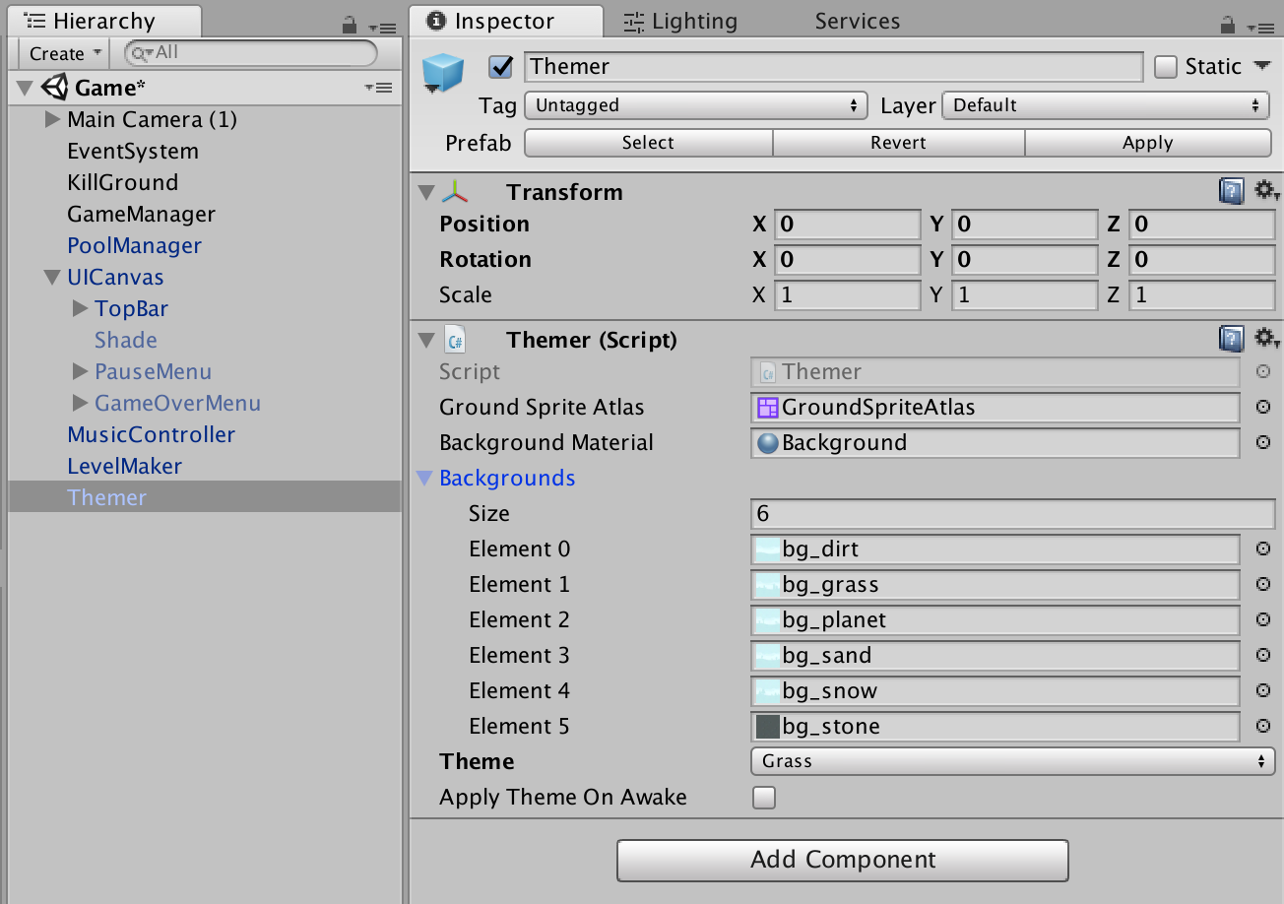Collapse the UICanvas tree node
Image resolution: width=1284 pixels, height=904 pixels.
pyautogui.click(x=53, y=278)
